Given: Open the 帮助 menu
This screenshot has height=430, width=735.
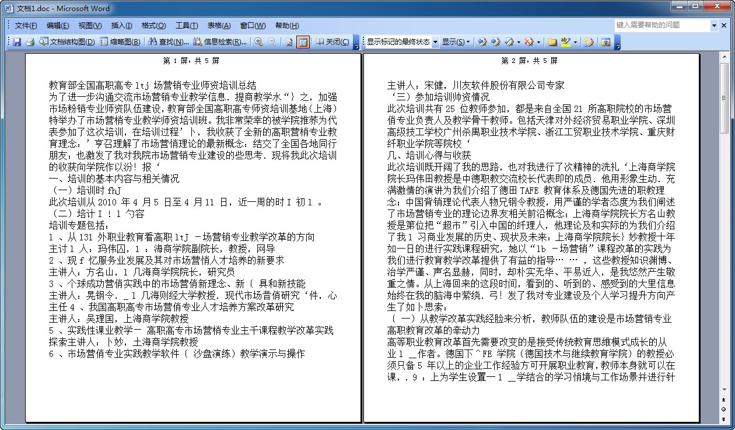Looking at the screenshot, I should [286, 26].
